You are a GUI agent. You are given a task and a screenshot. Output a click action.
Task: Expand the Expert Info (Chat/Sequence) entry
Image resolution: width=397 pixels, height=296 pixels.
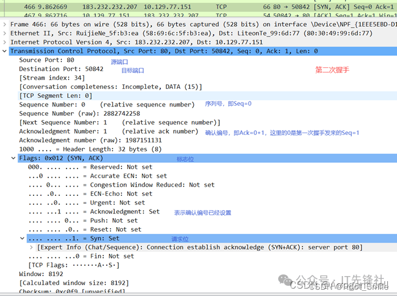coord(31,248)
